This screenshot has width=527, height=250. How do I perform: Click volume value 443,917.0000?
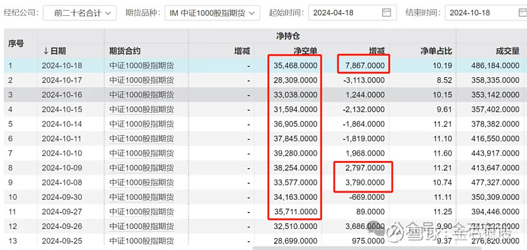coord(495,154)
